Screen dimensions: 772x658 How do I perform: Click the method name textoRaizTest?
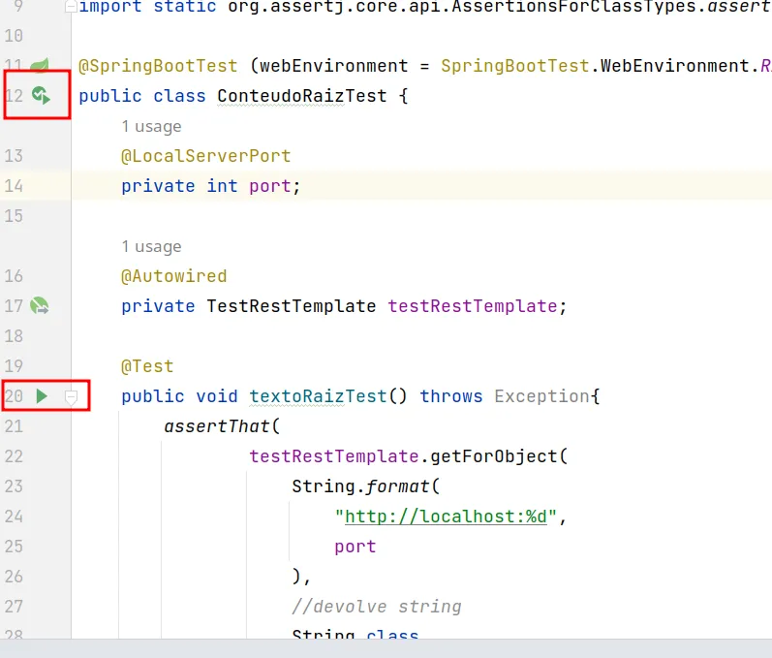[x=318, y=396]
